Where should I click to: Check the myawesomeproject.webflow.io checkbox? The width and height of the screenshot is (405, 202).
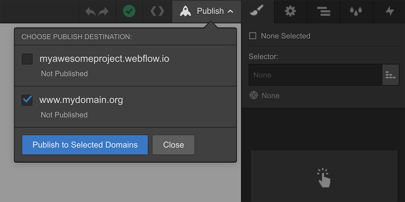(x=27, y=59)
